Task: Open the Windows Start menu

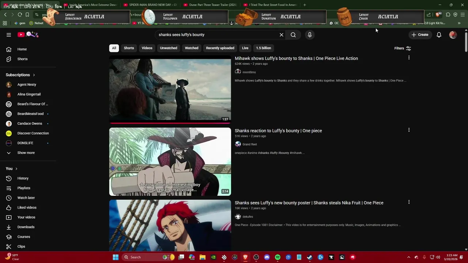Action: click(x=116, y=257)
